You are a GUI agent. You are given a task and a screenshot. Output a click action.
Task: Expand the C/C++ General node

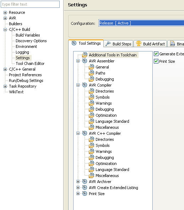pos(5,69)
